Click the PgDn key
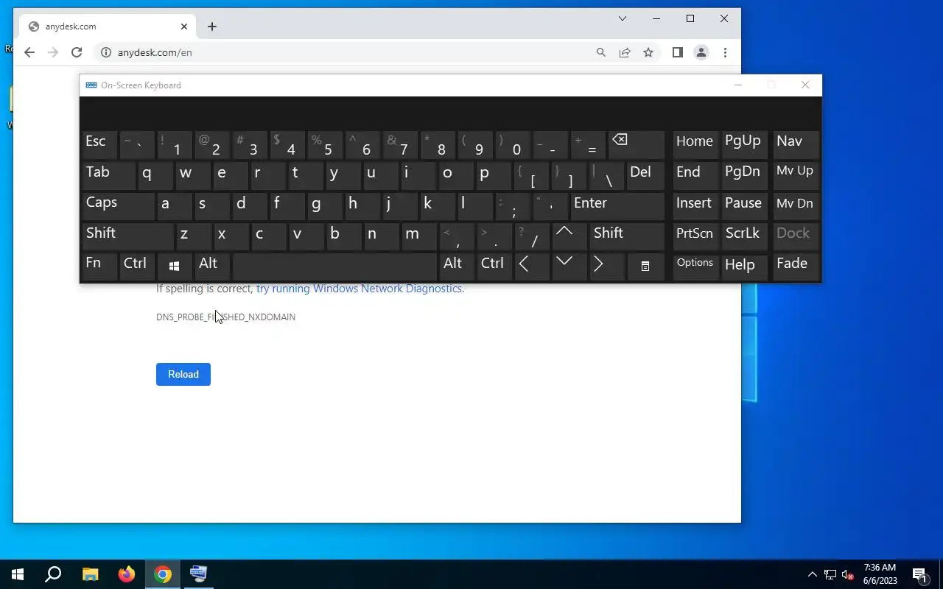 [745, 175]
